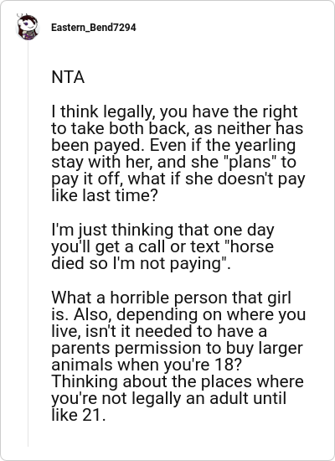This screenshot has width=335, height=461.
Task: Click the phrase 'like last time?'
Action: 105,195
